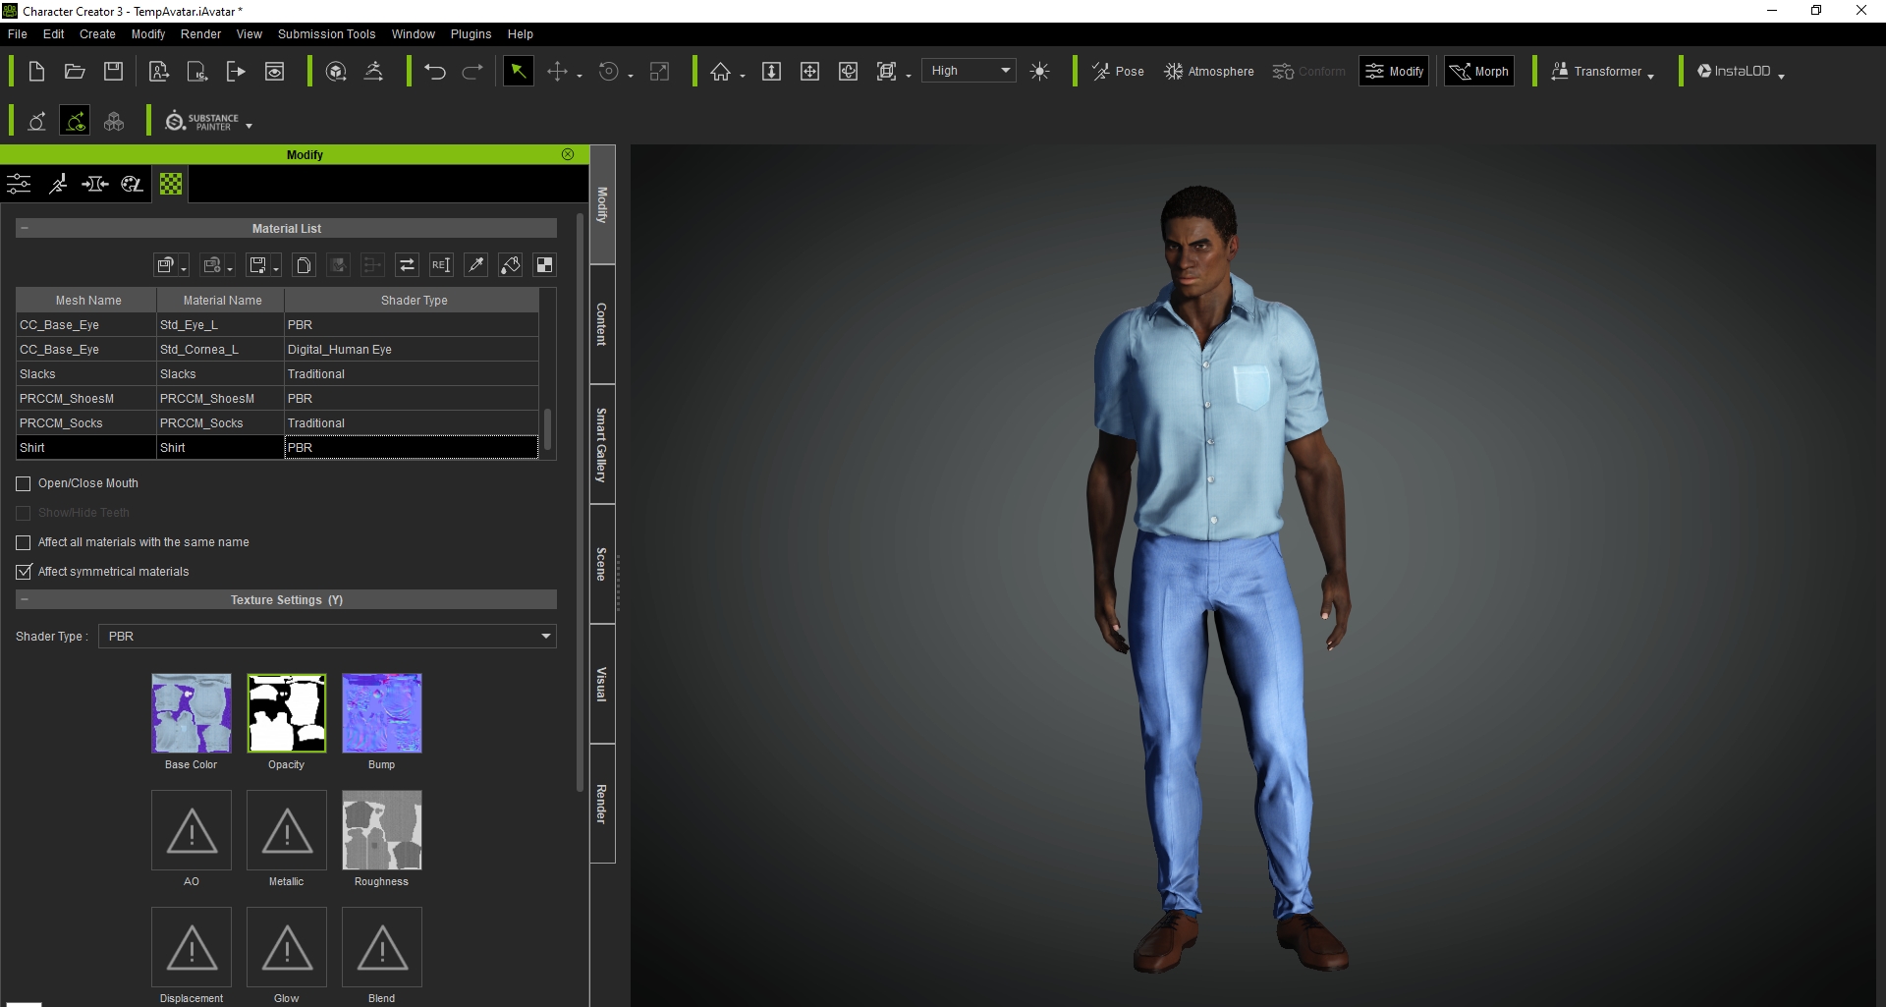1886x1007 pixels.
Task: Collapse the Material List section
Action: click(25, 228)
